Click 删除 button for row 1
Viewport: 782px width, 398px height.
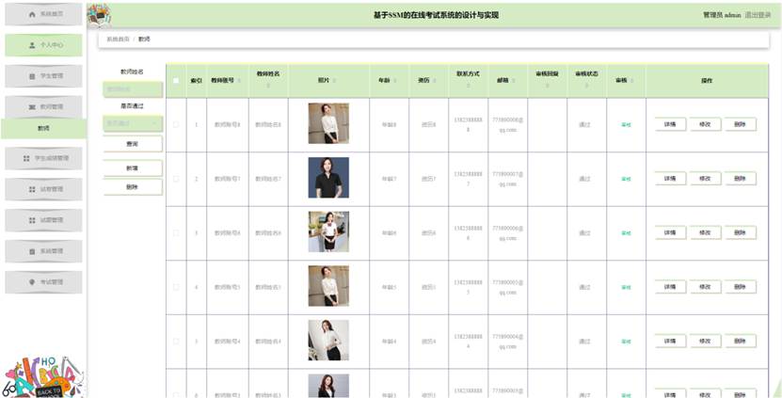pyautogui.click(x=740, y=124)
